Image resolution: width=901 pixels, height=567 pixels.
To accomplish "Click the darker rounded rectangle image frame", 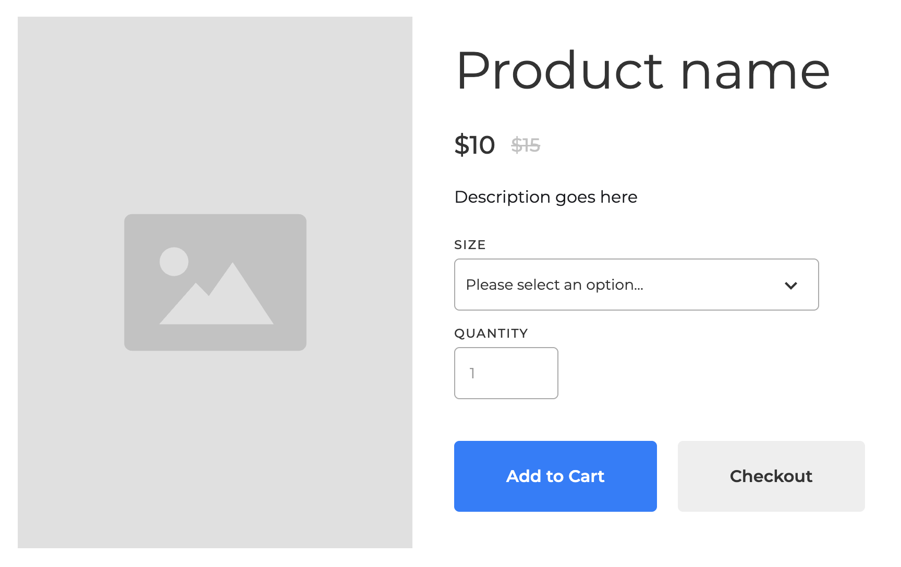I will 215,282.
